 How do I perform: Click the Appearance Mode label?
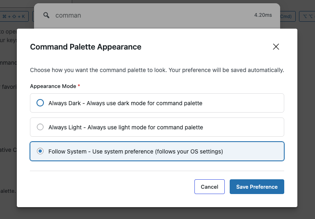coord(53,86)
